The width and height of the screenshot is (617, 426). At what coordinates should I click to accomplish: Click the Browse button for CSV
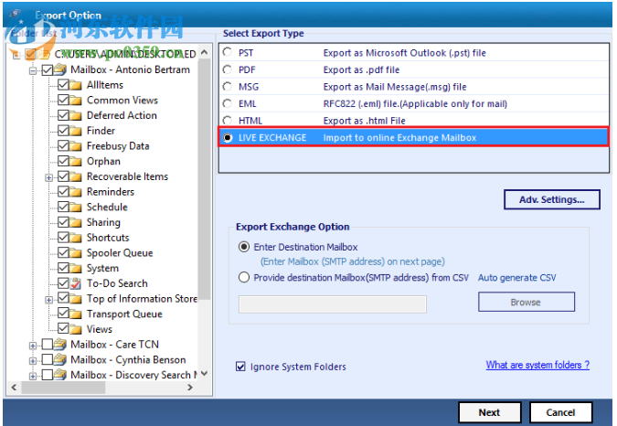pyautogui.click(x=527, y=302)
